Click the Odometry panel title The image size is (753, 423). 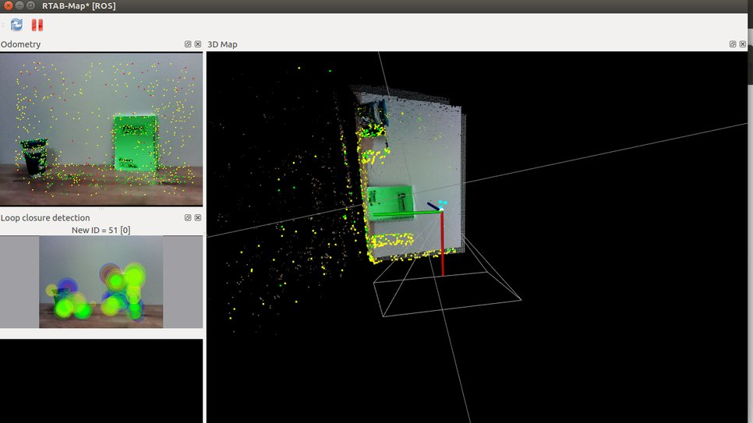21,44
